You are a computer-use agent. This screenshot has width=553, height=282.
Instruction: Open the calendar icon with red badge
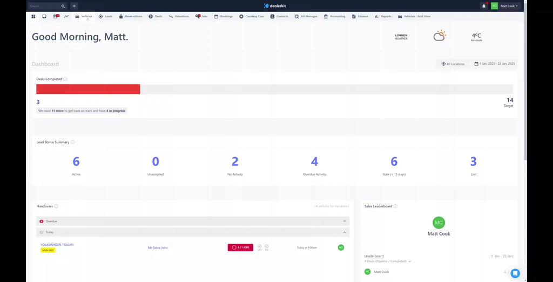(x=56, y=17)
